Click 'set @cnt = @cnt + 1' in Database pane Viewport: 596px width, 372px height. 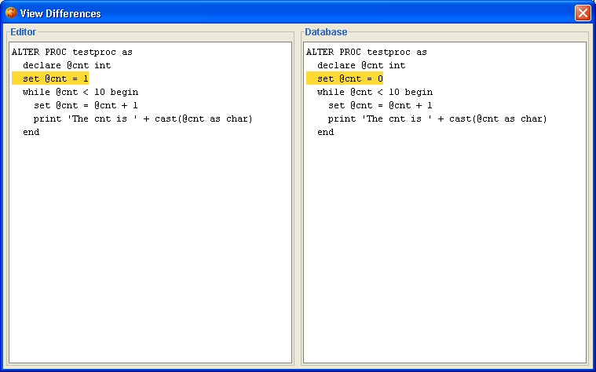[380, 105]
